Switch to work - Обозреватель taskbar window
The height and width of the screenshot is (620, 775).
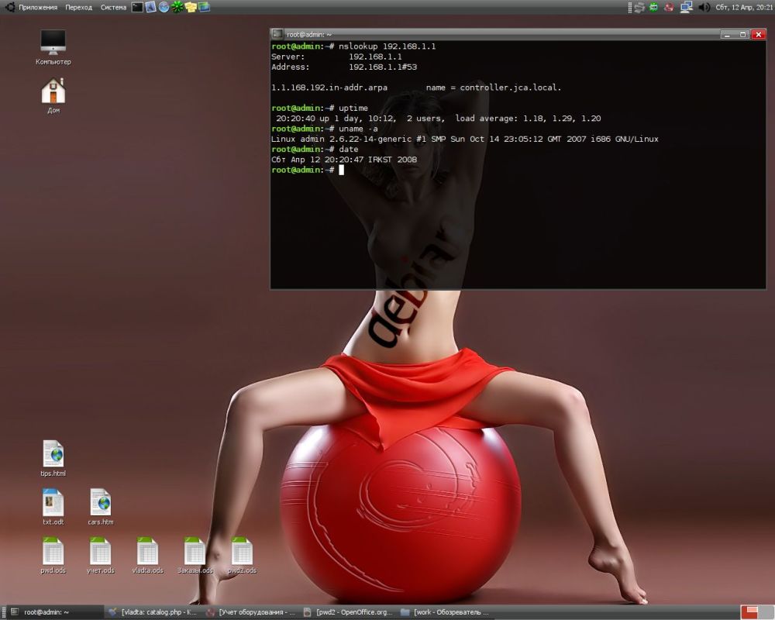[447, 612]
